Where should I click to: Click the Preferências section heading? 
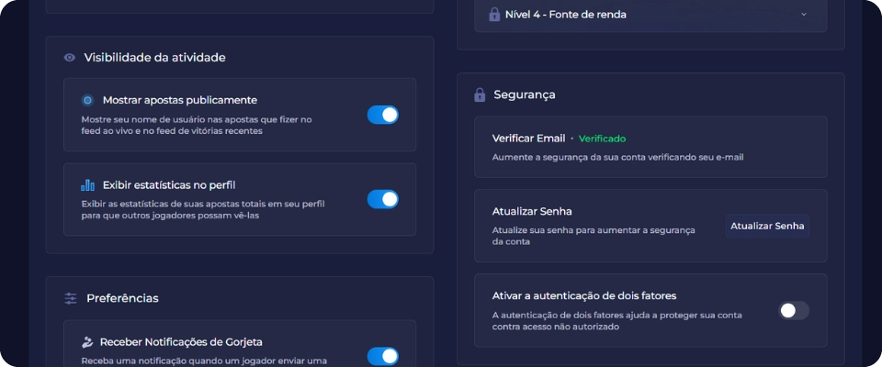(122, 298)
